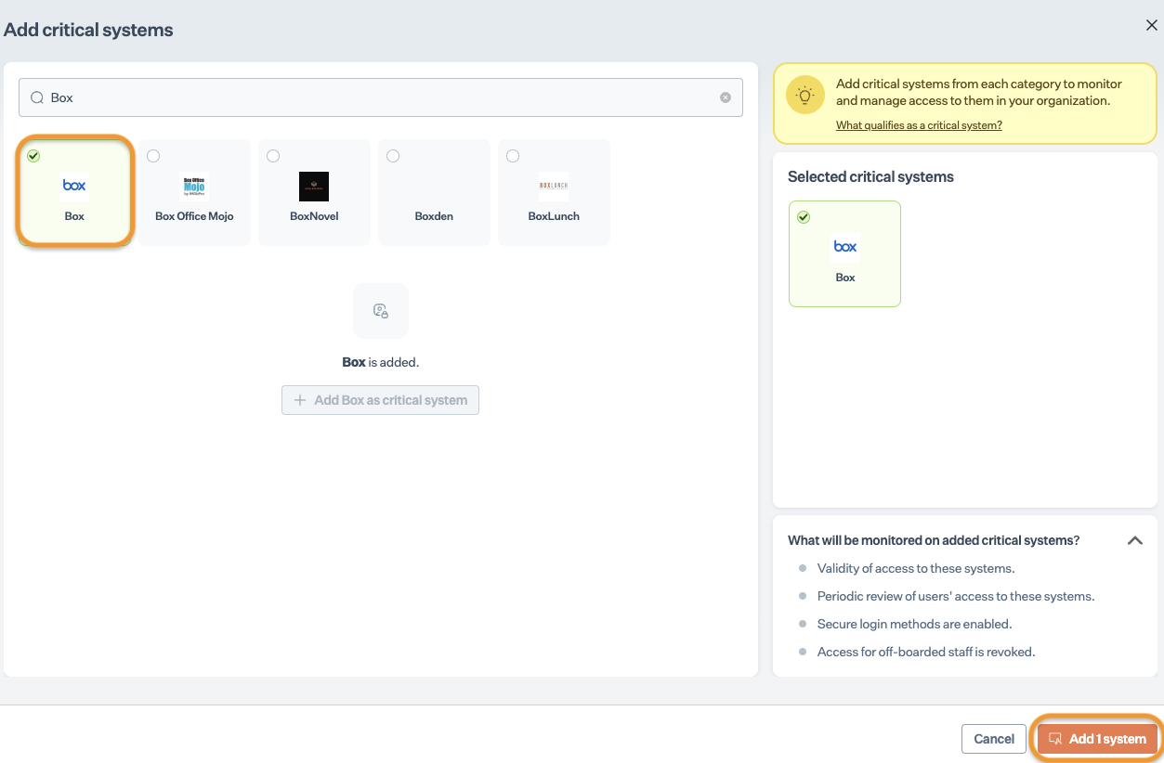Click the 'BoxLunch' card label
This screenshot has width=1164, height=763.
554,216
